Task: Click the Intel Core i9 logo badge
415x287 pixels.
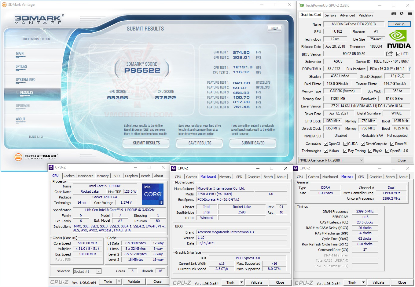Action: pyautogui.click(x=153, y=194)
